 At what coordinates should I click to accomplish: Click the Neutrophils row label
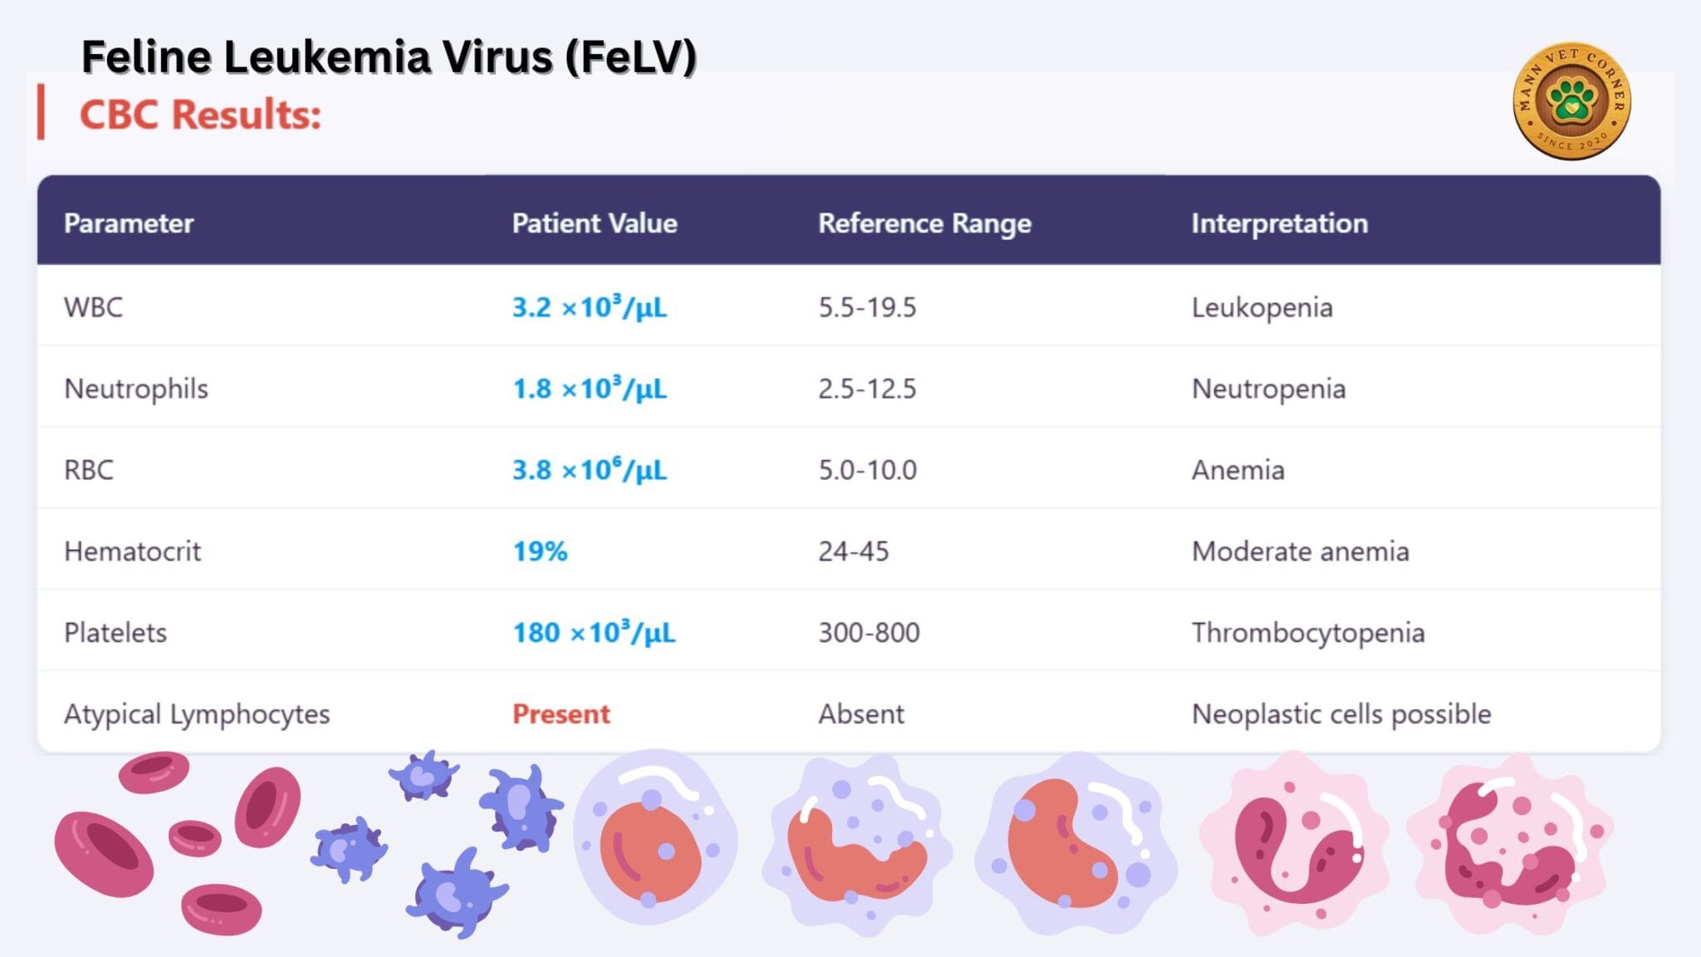(x=136, y=389)
